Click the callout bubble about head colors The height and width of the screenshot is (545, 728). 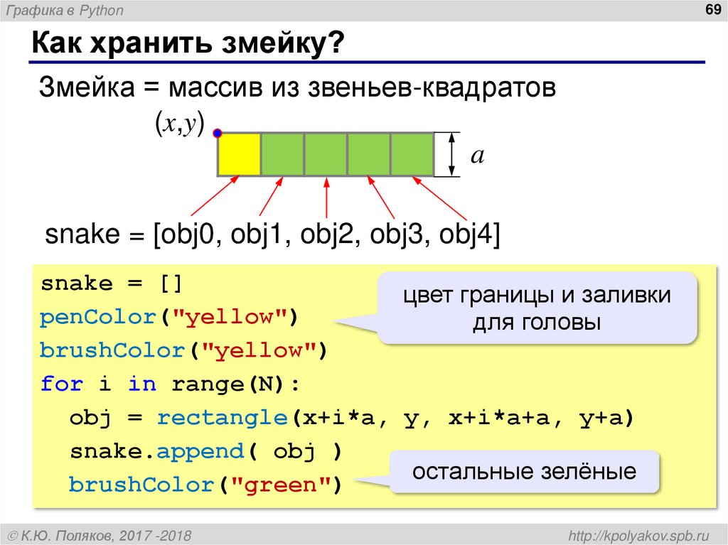coord(539,307)
